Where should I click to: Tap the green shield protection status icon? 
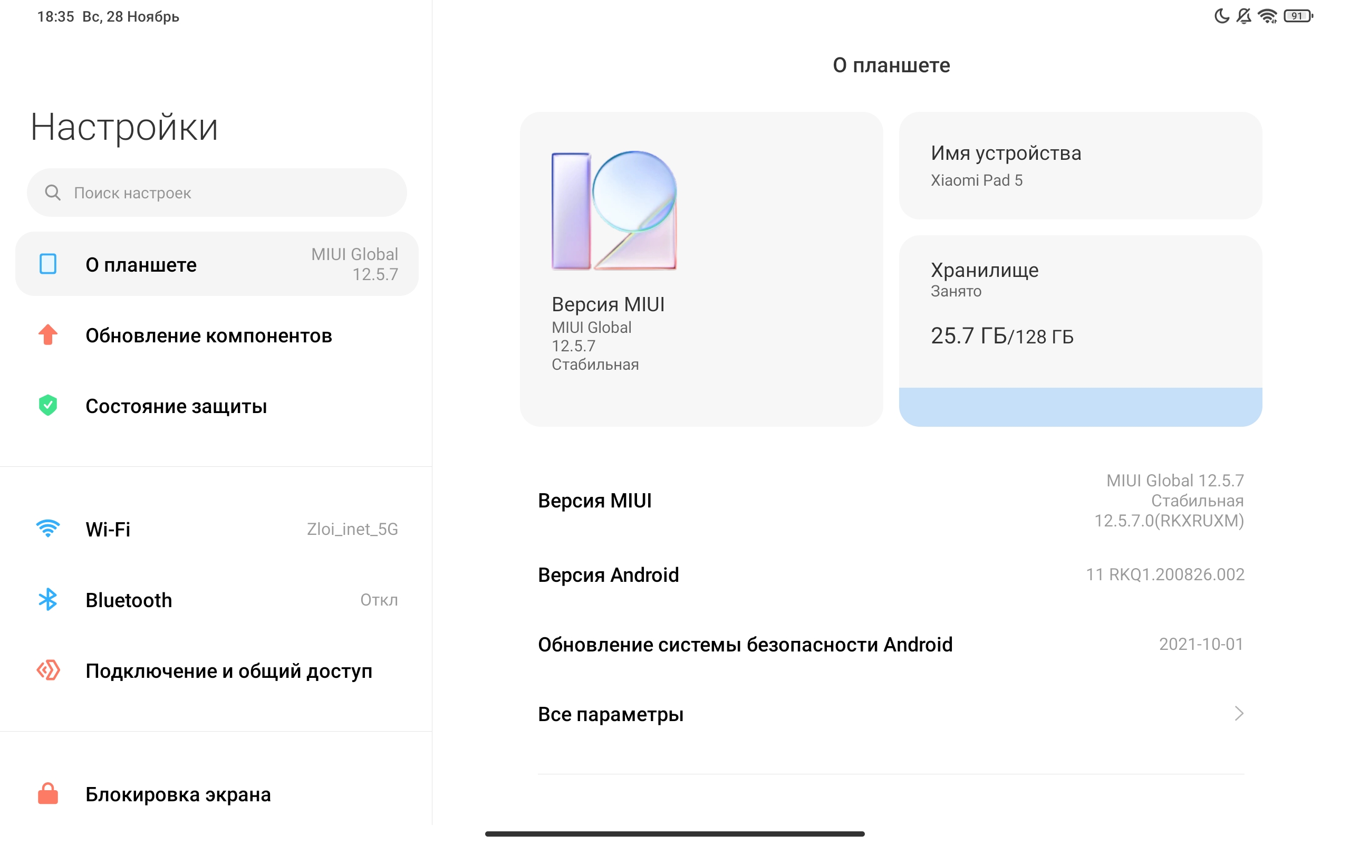point(48,406)
